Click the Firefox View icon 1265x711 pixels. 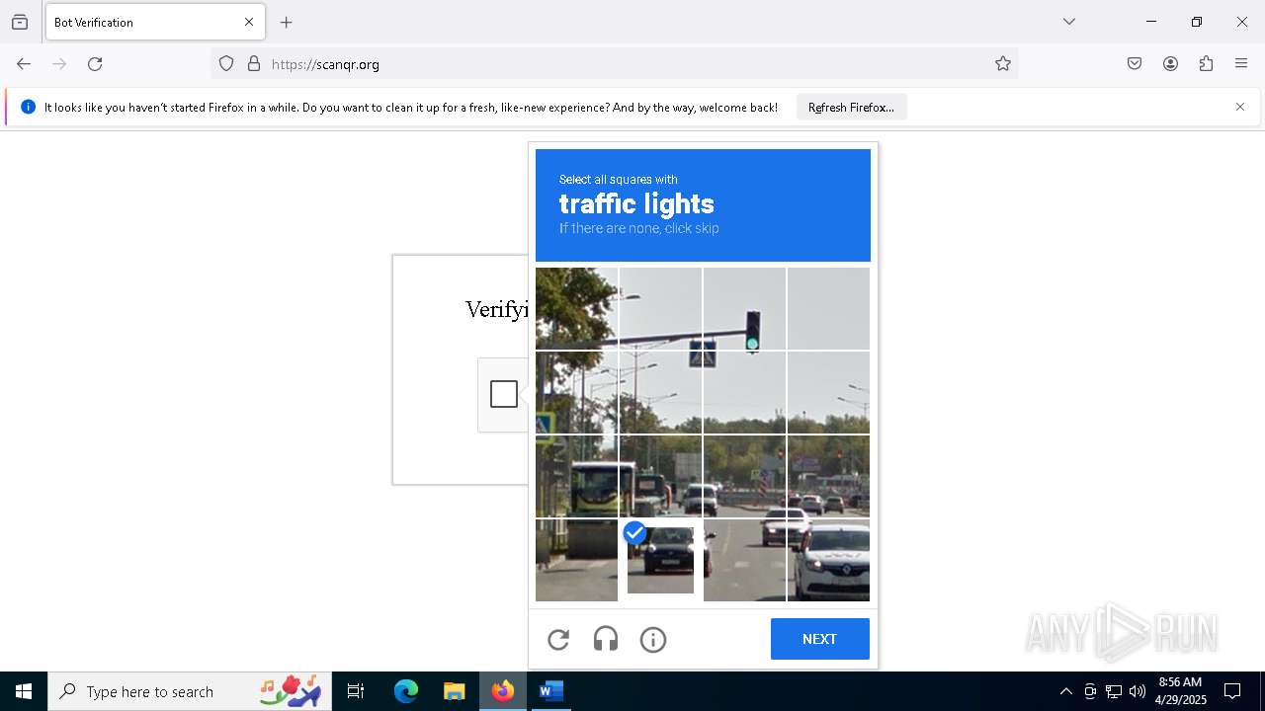[x=20, y=22]
